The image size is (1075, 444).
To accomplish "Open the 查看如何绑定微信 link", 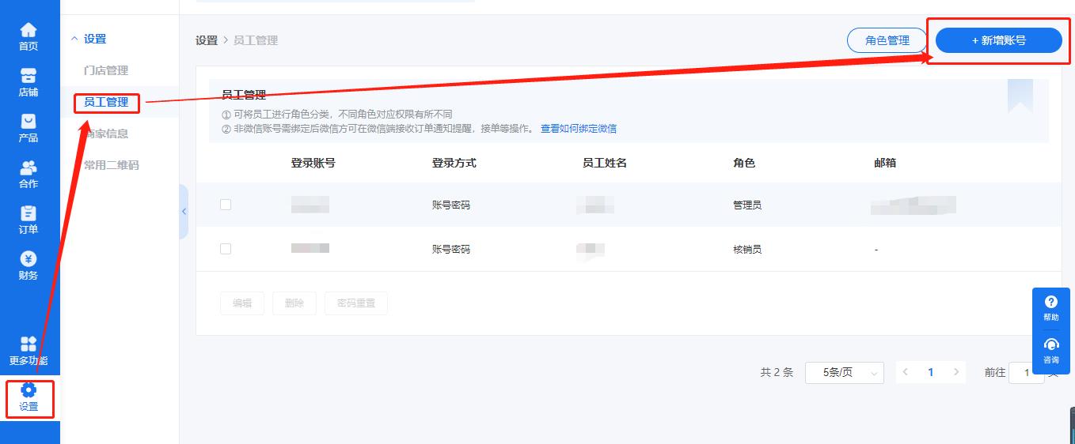I will [x=579, y=128].
